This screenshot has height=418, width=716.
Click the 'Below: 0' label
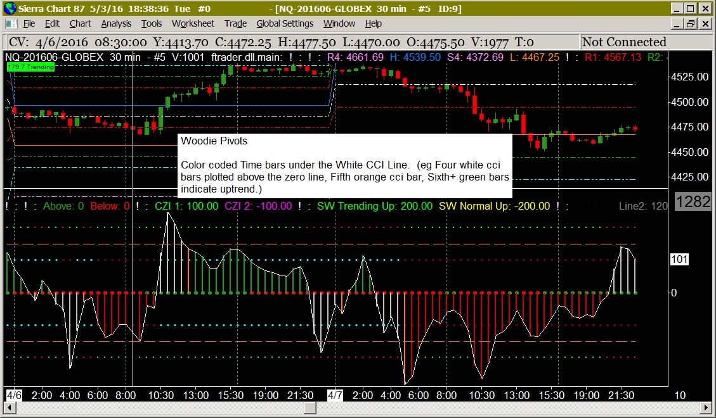[x=110, y=206]
